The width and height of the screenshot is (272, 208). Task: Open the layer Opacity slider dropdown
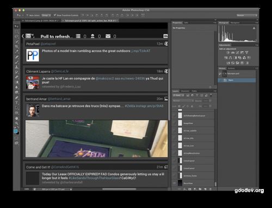210,100
